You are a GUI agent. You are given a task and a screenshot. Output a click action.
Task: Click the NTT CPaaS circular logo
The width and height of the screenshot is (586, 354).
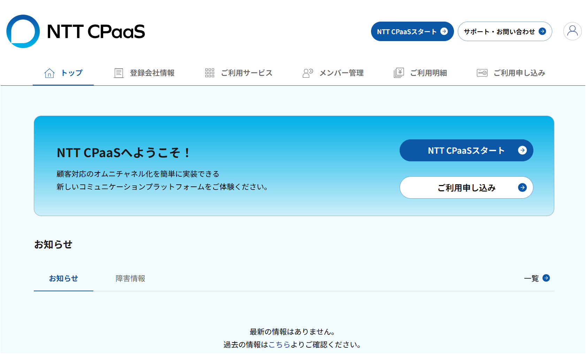[23, 31]
